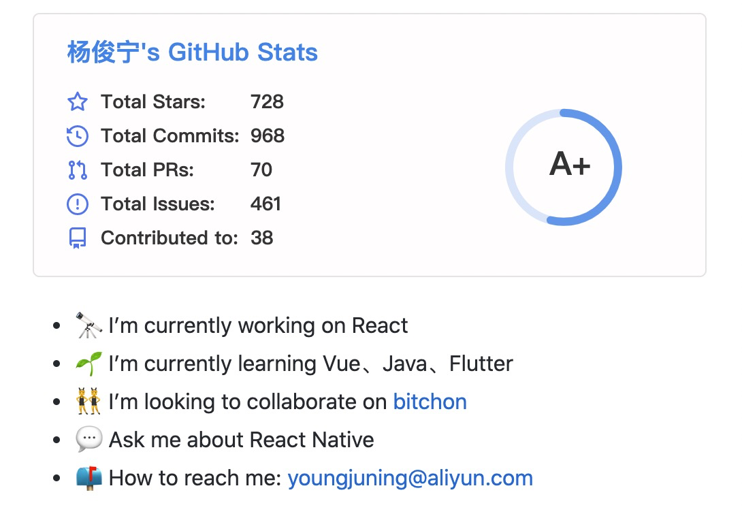Open the bitchon project link
Viewport: 742px width, 516px height.
coord(430,402)
